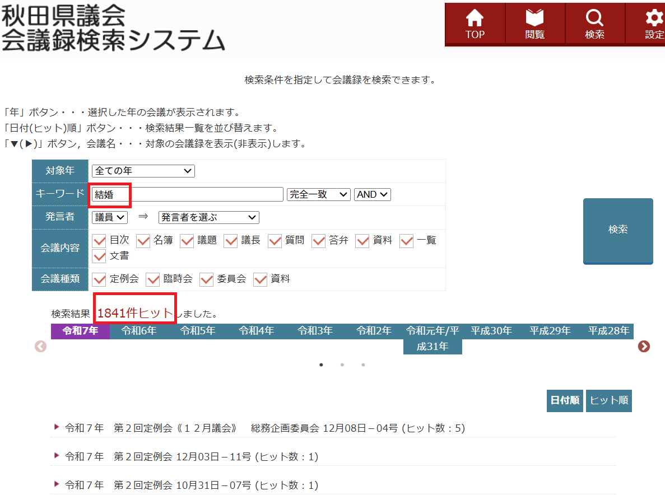Open 令和7年 総務企画委員会 12月08日－04号 result
The height and width of the screenshot is (495, 665).
265,428
